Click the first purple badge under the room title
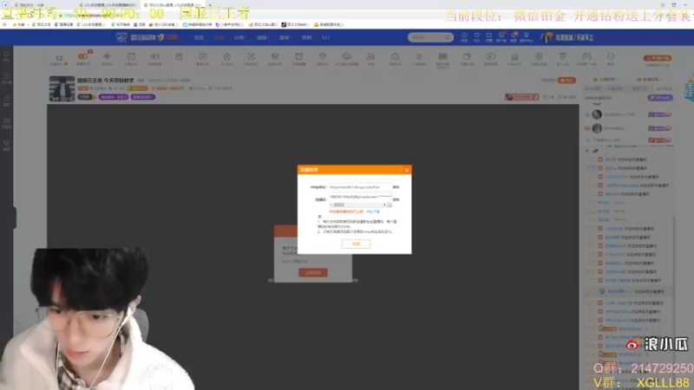This screenshot has width=694, height=390. pos(114,97)
